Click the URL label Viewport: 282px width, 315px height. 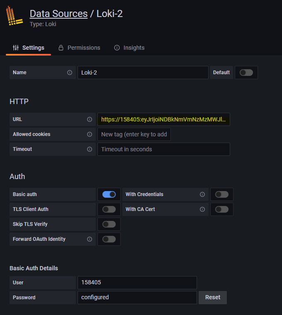pos(17,119)
